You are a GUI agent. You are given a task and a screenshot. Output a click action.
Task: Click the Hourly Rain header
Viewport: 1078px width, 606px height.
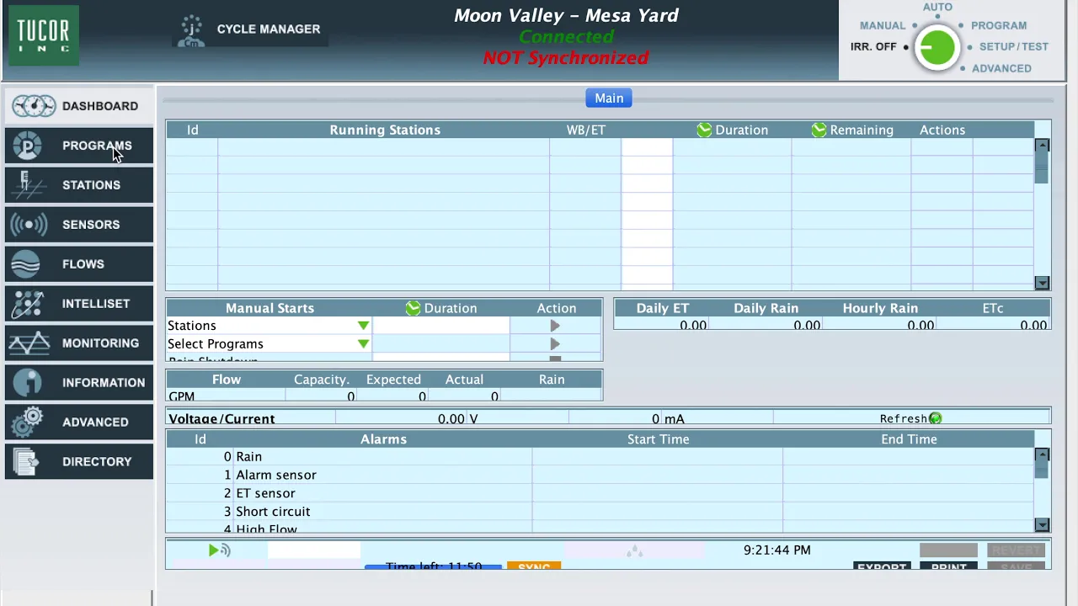(880, 308)
